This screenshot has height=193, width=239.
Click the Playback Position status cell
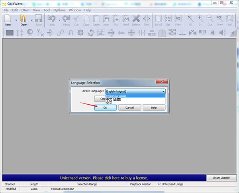[x=141, y=184]
